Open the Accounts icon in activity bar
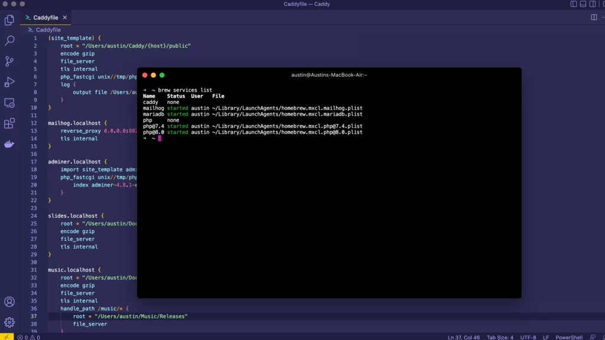605x340 pixels. click(9, 302)
